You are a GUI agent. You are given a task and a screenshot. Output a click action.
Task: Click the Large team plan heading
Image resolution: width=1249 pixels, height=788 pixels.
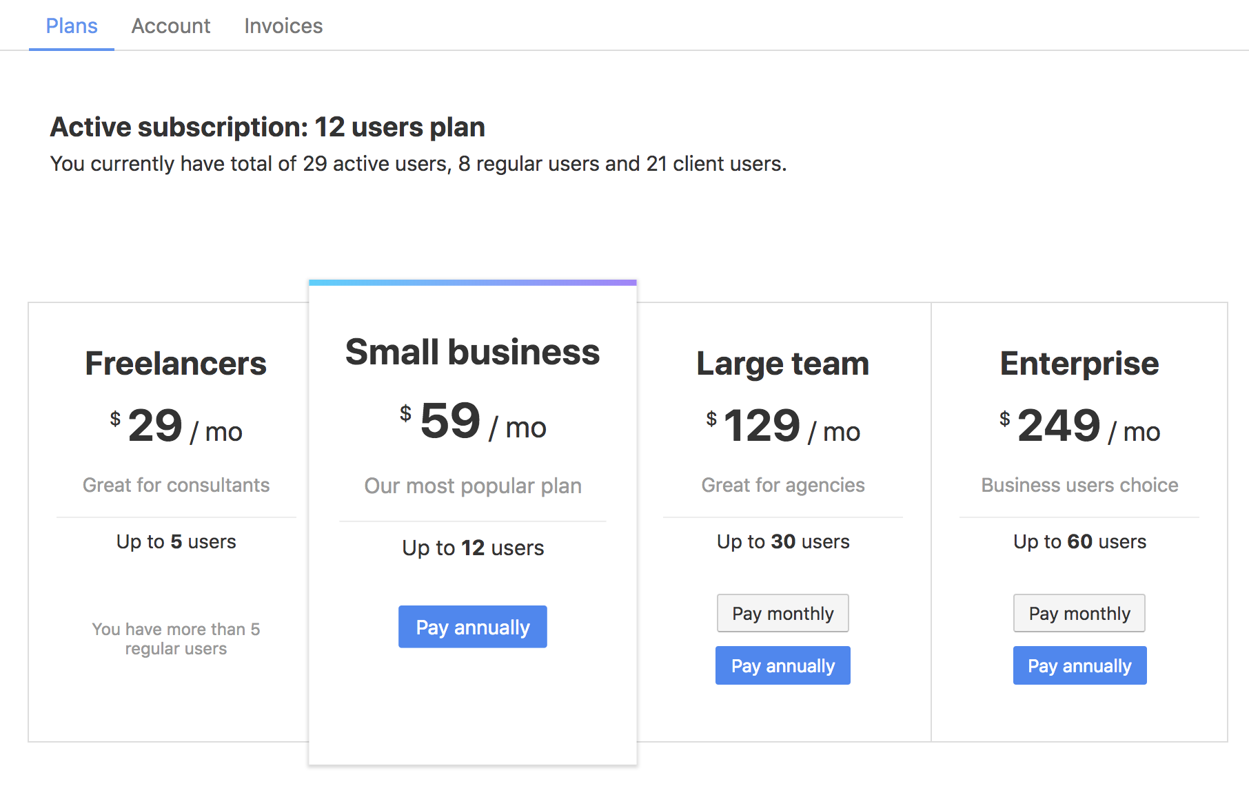(x=782, y=363)
